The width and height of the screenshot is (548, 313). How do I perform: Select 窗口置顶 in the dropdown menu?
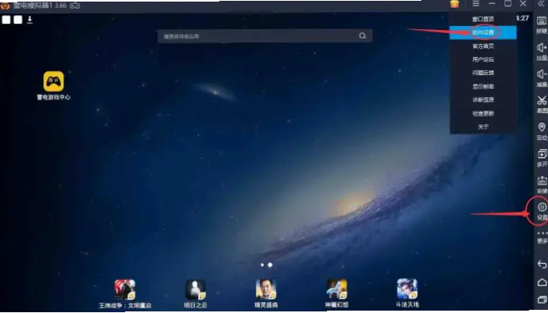click(x=483, y=19)
